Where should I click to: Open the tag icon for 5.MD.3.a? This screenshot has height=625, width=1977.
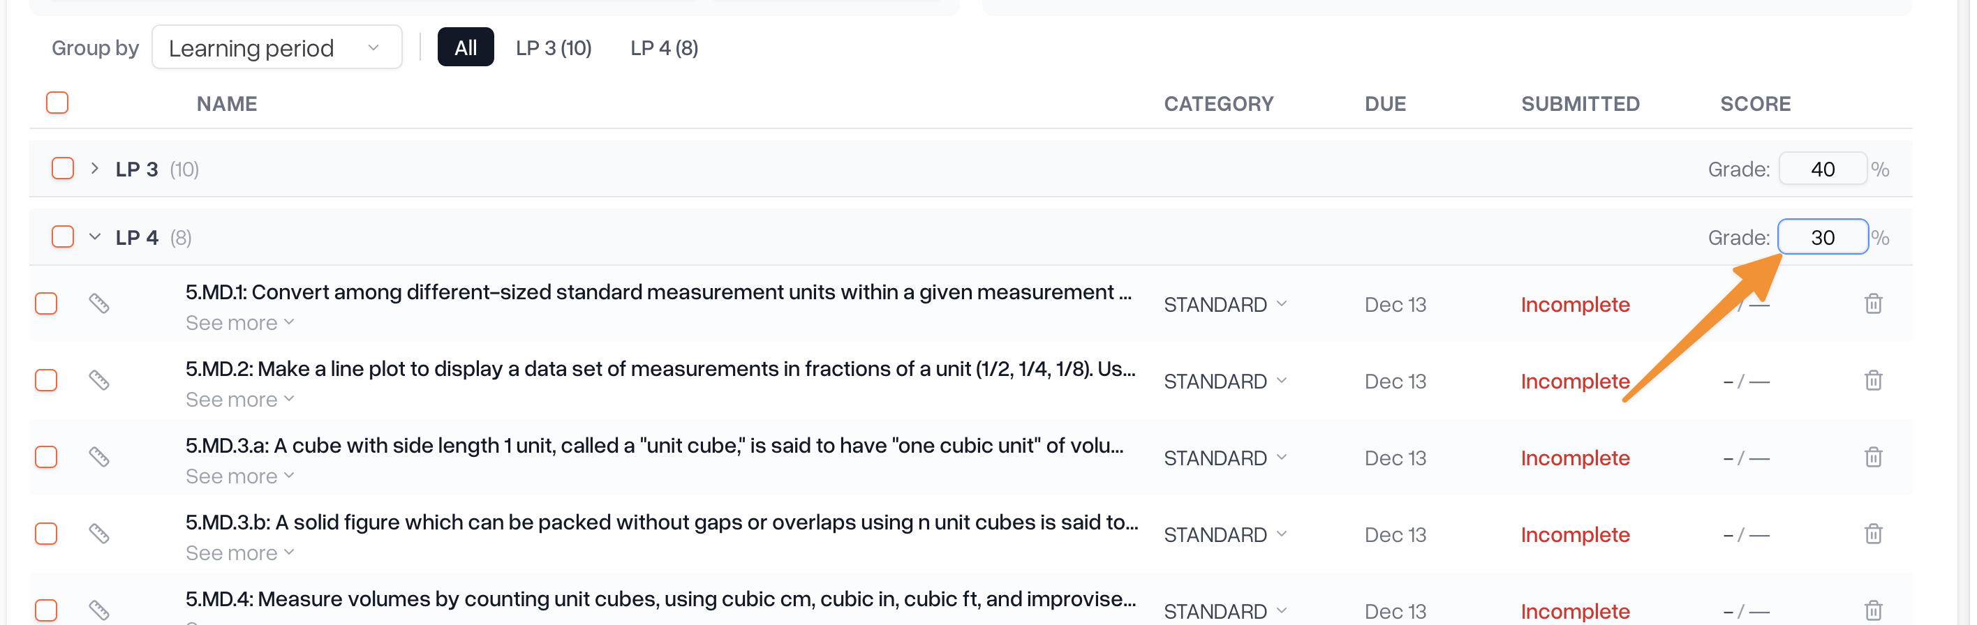(99, 457)
